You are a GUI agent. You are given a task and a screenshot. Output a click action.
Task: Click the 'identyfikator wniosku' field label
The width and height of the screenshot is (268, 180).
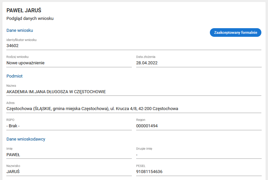point(22,40)
